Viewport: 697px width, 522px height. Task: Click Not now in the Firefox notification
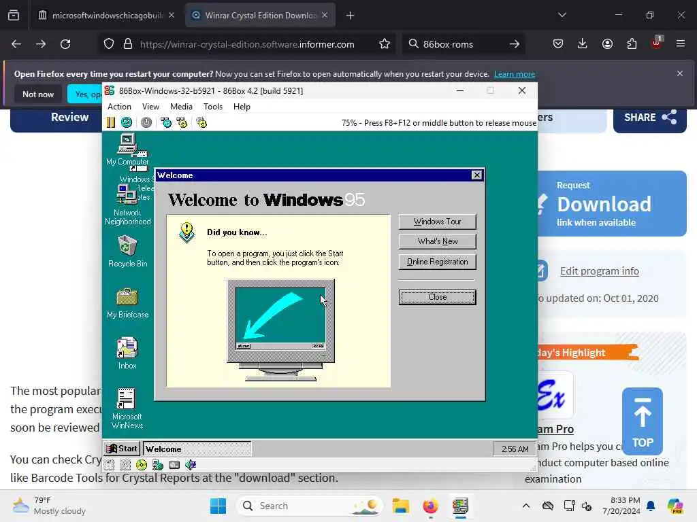pos(38,94)
